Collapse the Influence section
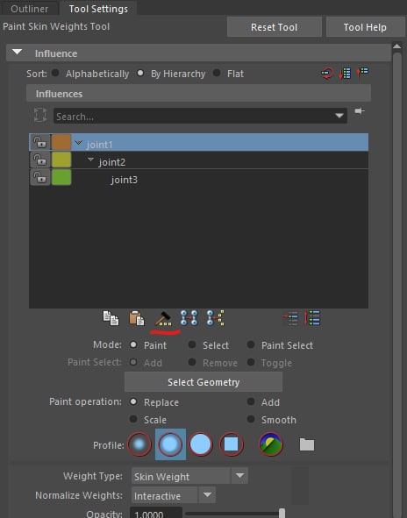The image size is (407, 518). pos(17,53)
